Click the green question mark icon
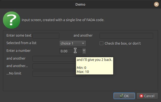The height and width of the screenshot is (102, 161). coord(12,20)
